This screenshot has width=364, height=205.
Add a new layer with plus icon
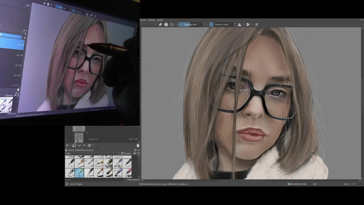(67, 145)
